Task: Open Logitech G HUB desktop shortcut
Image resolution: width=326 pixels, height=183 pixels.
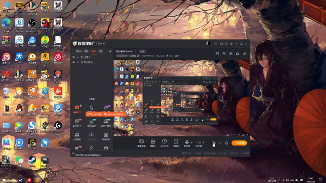Action: 58,128
